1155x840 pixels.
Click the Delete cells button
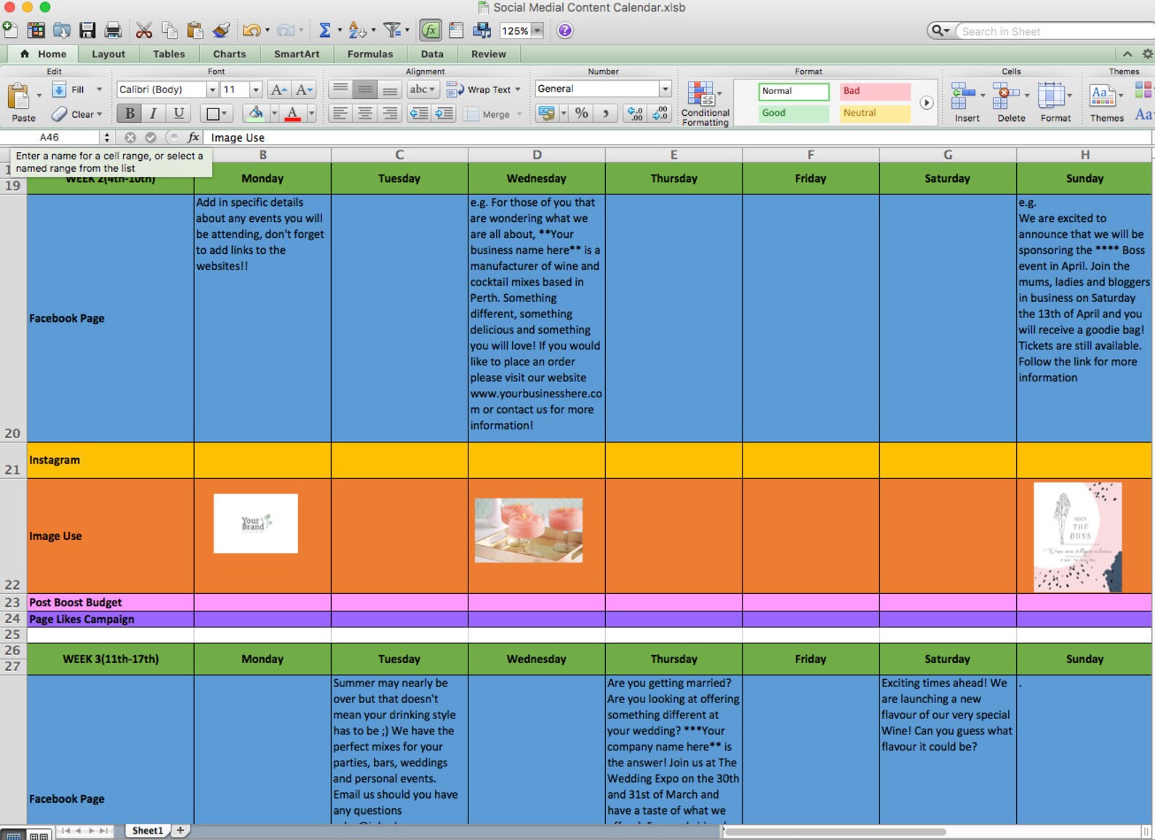pos(1011,102)
